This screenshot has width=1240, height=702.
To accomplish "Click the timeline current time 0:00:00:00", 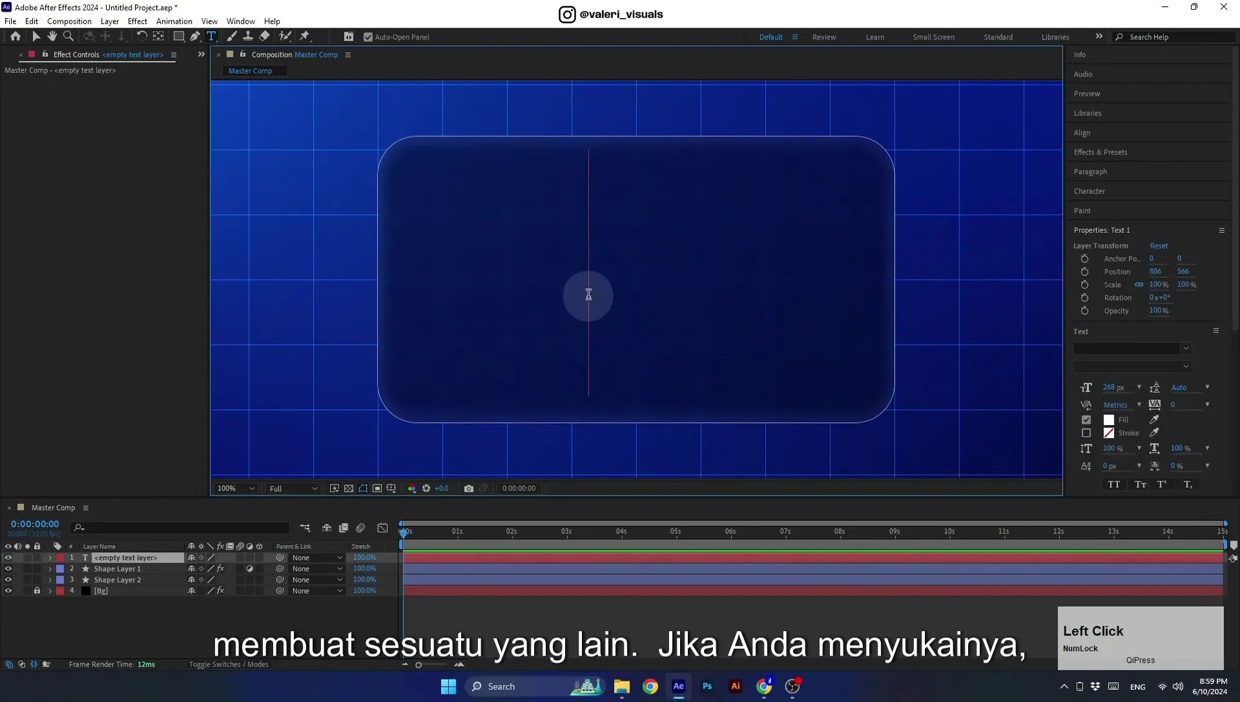I will point(35,524).
